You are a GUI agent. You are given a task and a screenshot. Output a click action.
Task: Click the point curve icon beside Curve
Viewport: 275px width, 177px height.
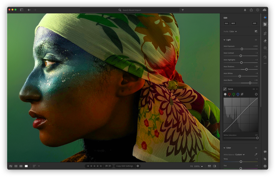point(225,89)
